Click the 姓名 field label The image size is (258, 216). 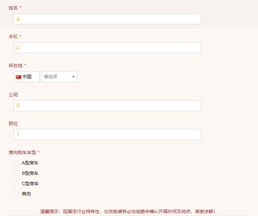(13, 8)
